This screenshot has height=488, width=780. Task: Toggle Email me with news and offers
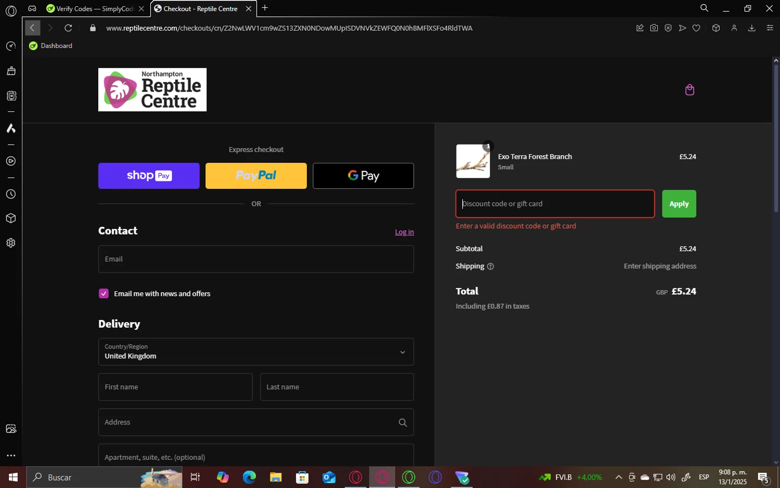tap(103, 293)
